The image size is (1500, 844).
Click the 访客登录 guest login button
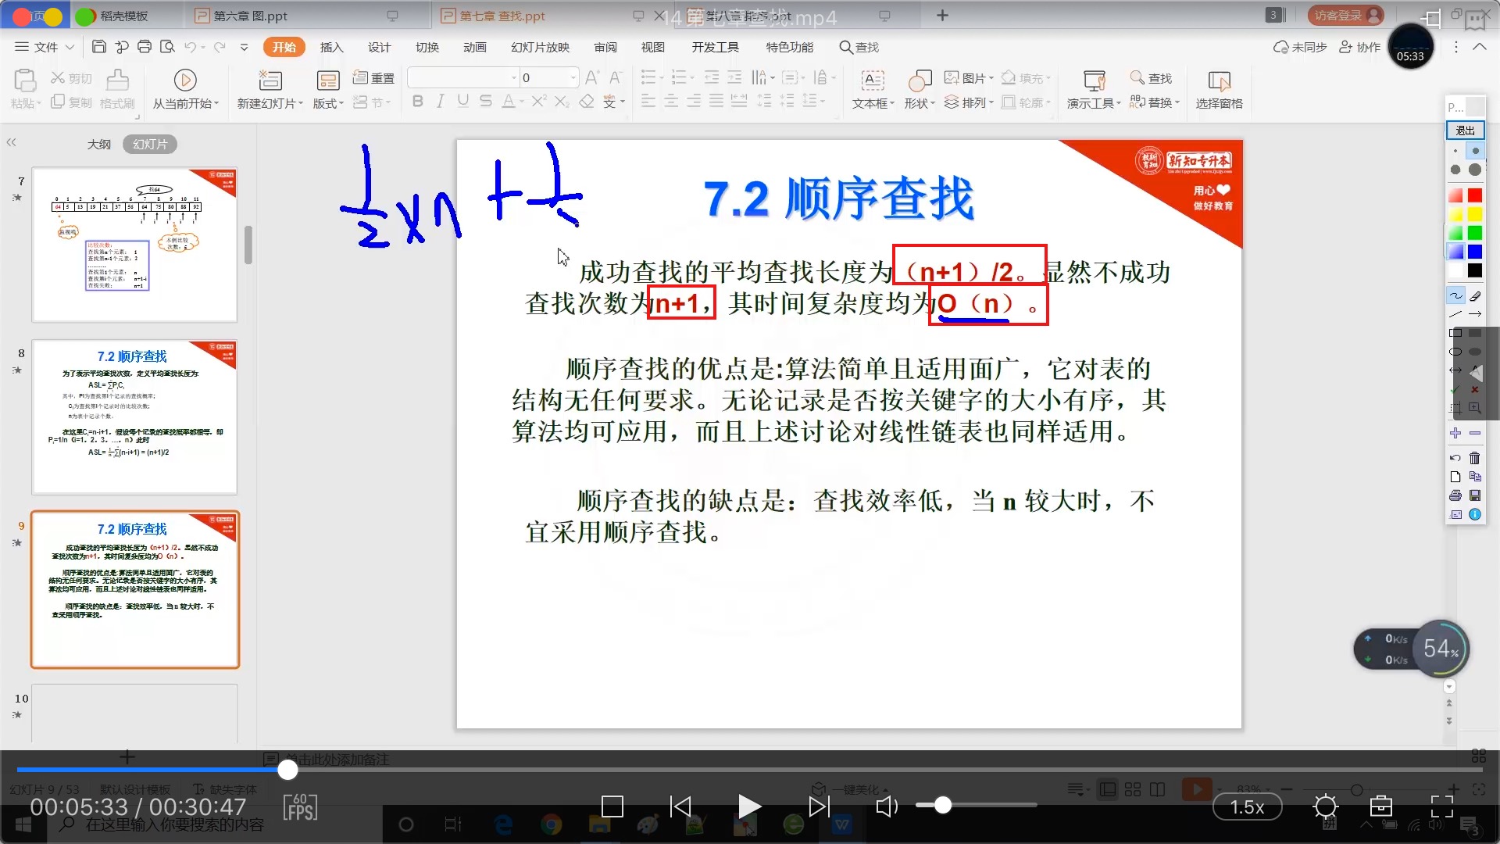1345,15
